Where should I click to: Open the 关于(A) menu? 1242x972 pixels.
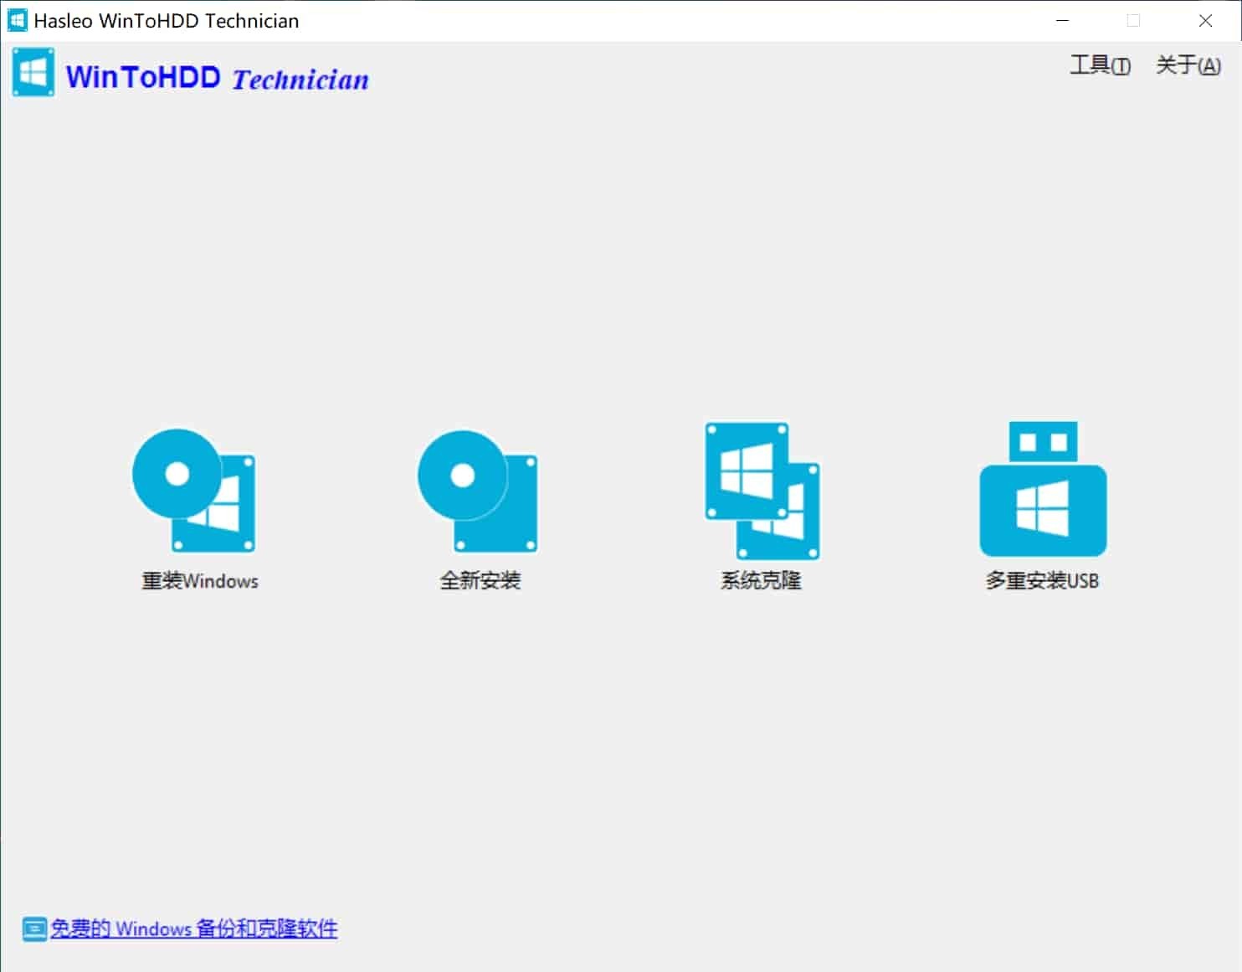pyautogui.click(x=1188, y=65)
